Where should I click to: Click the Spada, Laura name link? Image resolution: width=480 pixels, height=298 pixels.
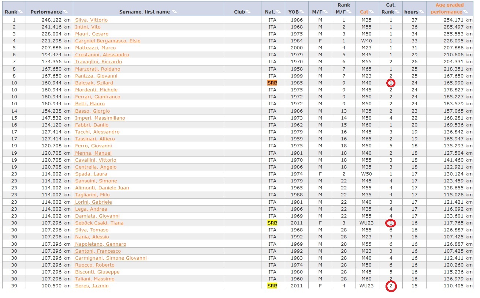coord(91,174)
